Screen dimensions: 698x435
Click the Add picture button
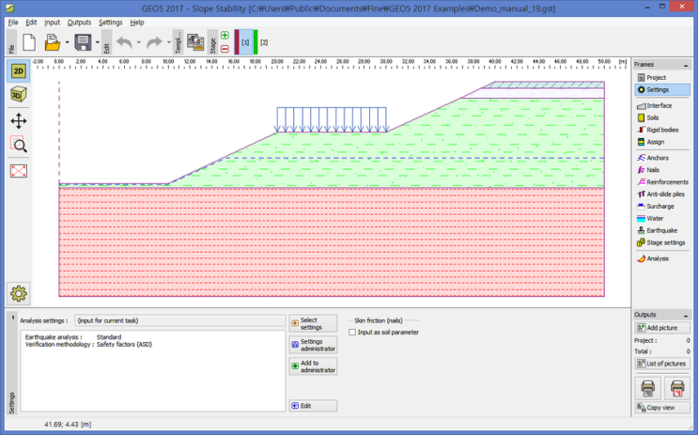[x=662, y=327]
